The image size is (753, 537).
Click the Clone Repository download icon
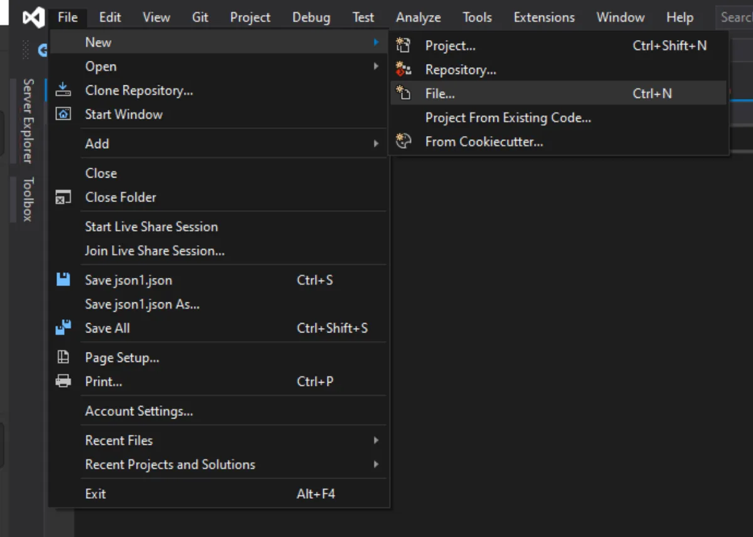[63, 90]
